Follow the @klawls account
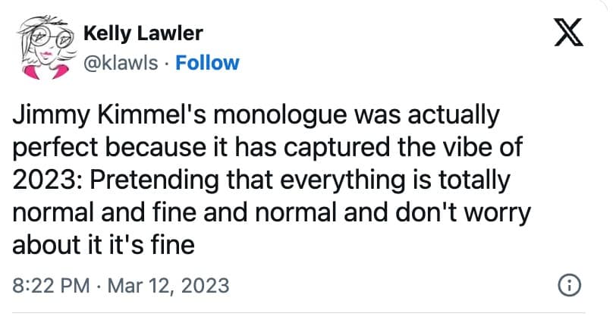Screen dimensions: 616x323 207,62
